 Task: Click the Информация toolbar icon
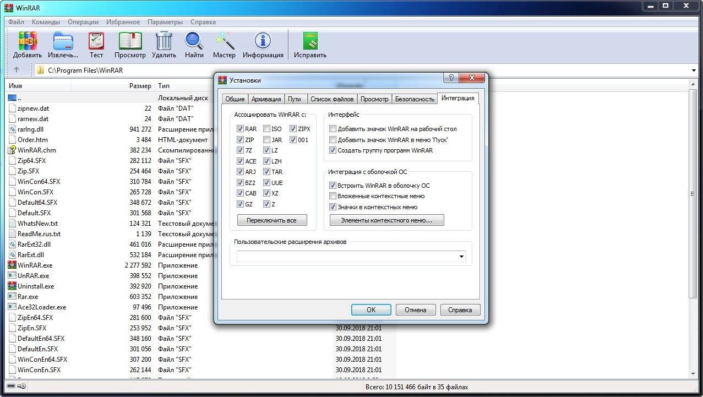point(263,41)
